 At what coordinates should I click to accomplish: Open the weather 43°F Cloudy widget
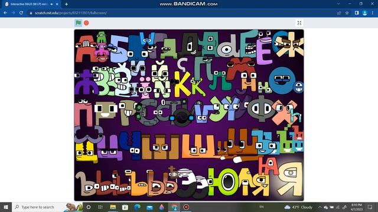coord(298,207)
